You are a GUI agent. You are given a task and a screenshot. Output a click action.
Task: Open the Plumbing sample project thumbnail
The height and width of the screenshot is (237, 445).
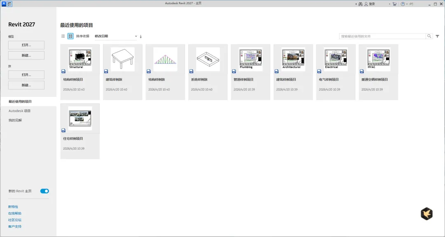[x=251, y=59]
